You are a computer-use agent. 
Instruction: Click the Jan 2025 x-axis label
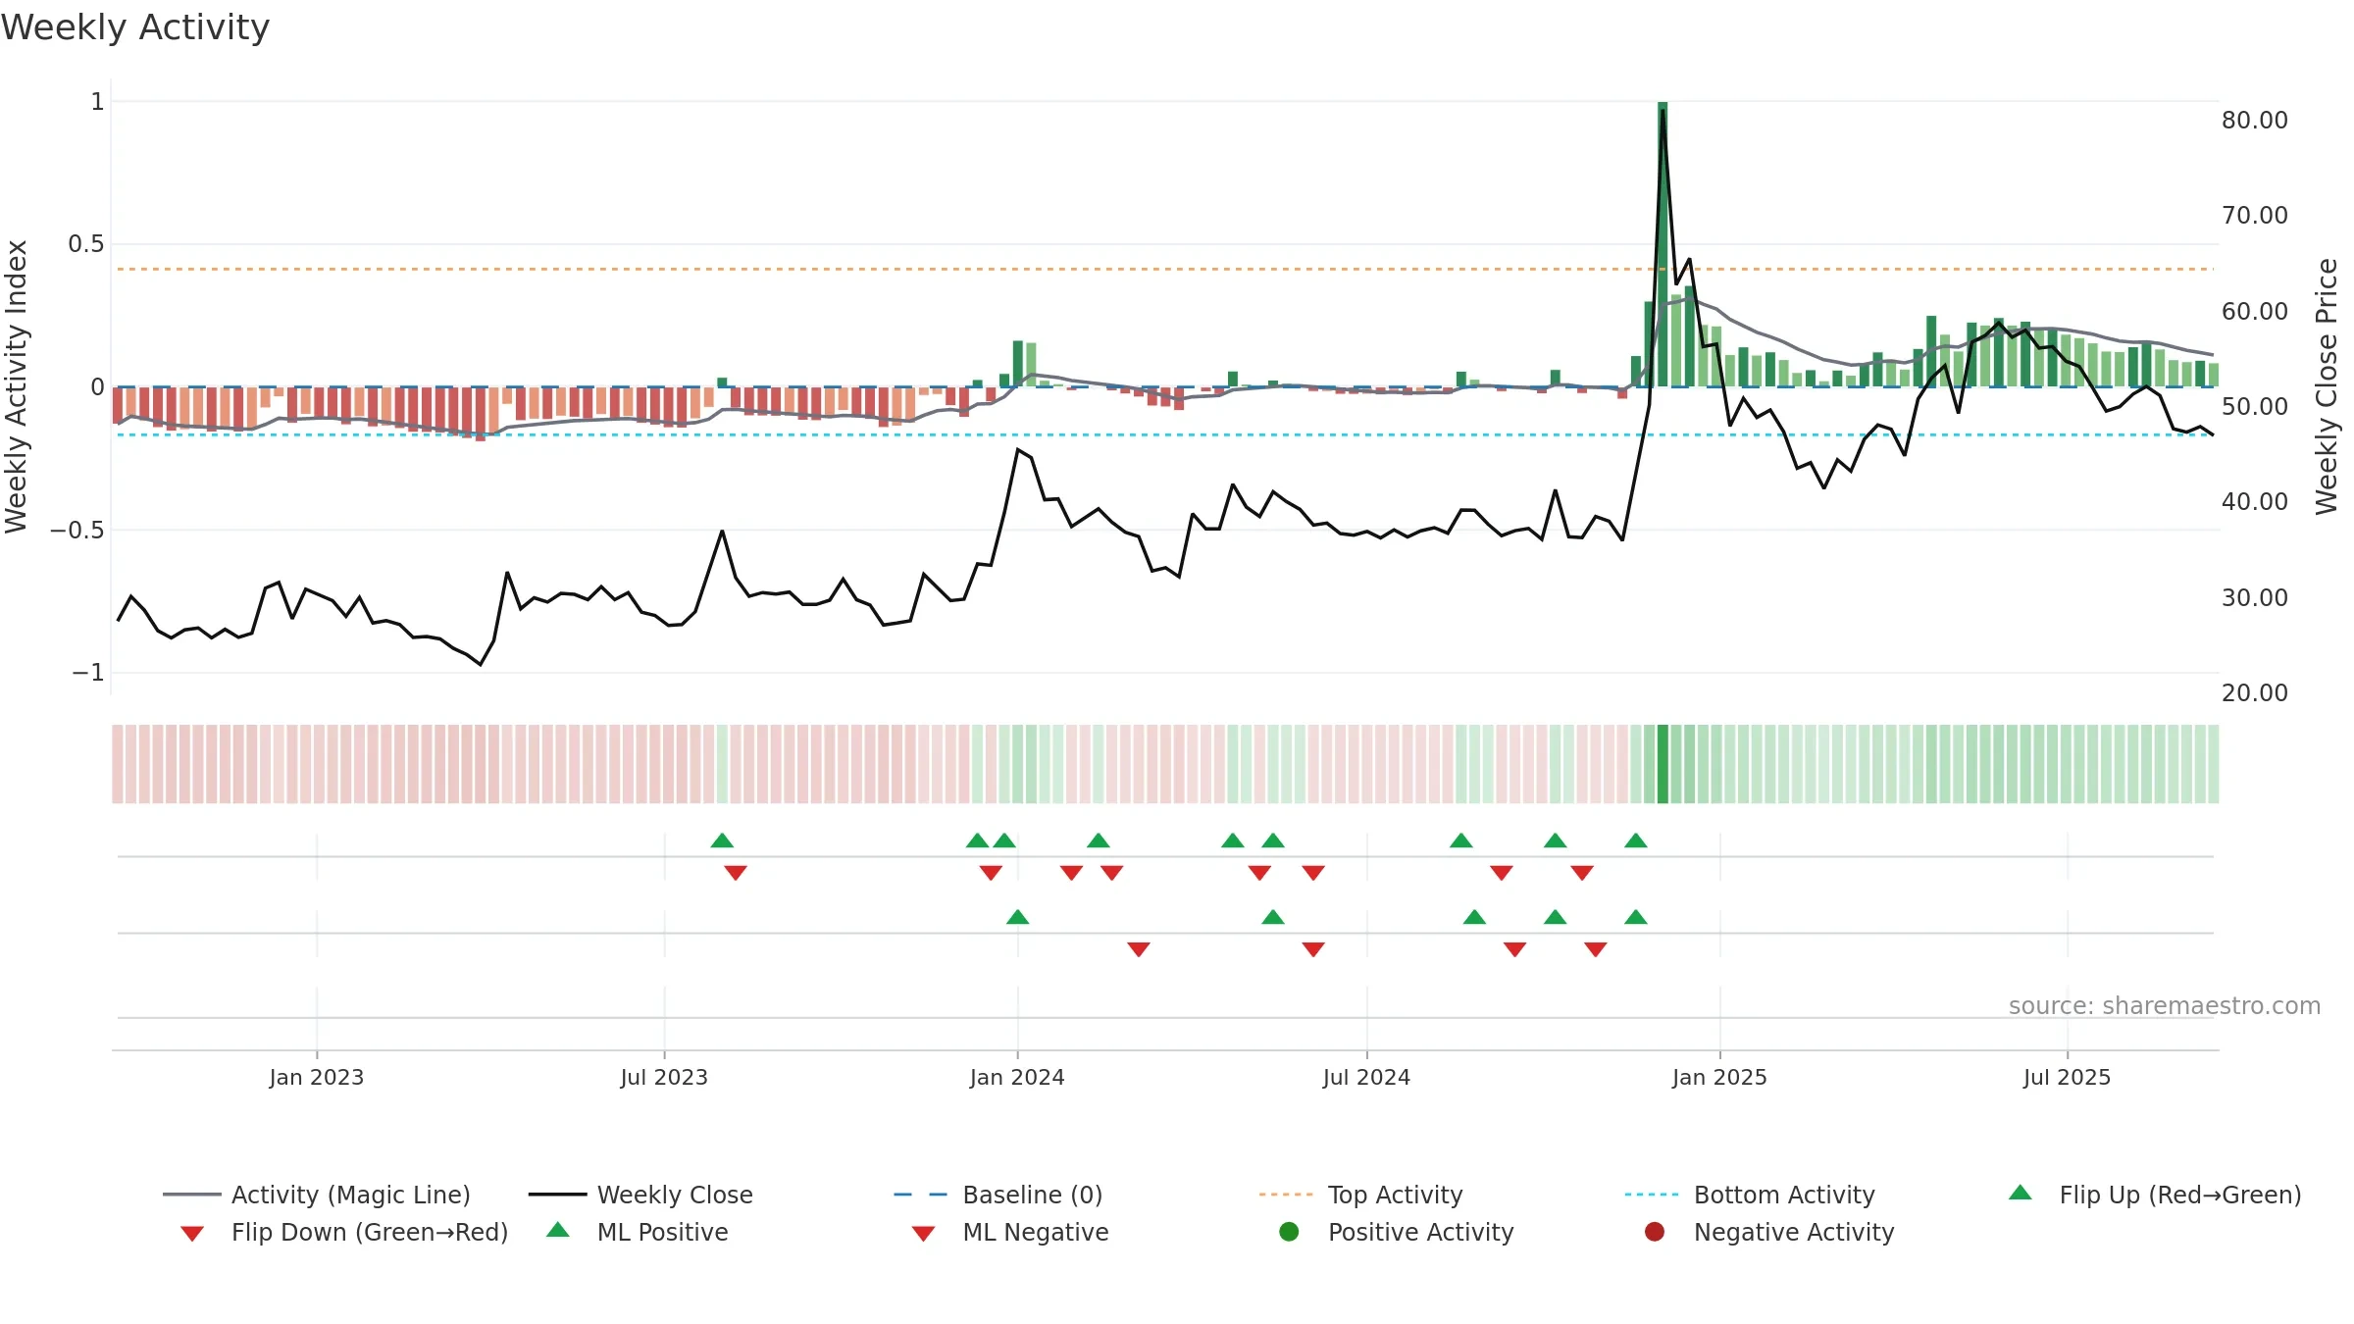click(x=1719, y=1077)
